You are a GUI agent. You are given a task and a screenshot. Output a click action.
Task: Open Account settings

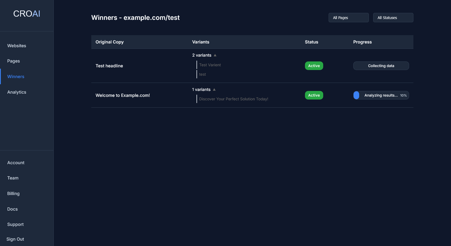coord(16,163)
